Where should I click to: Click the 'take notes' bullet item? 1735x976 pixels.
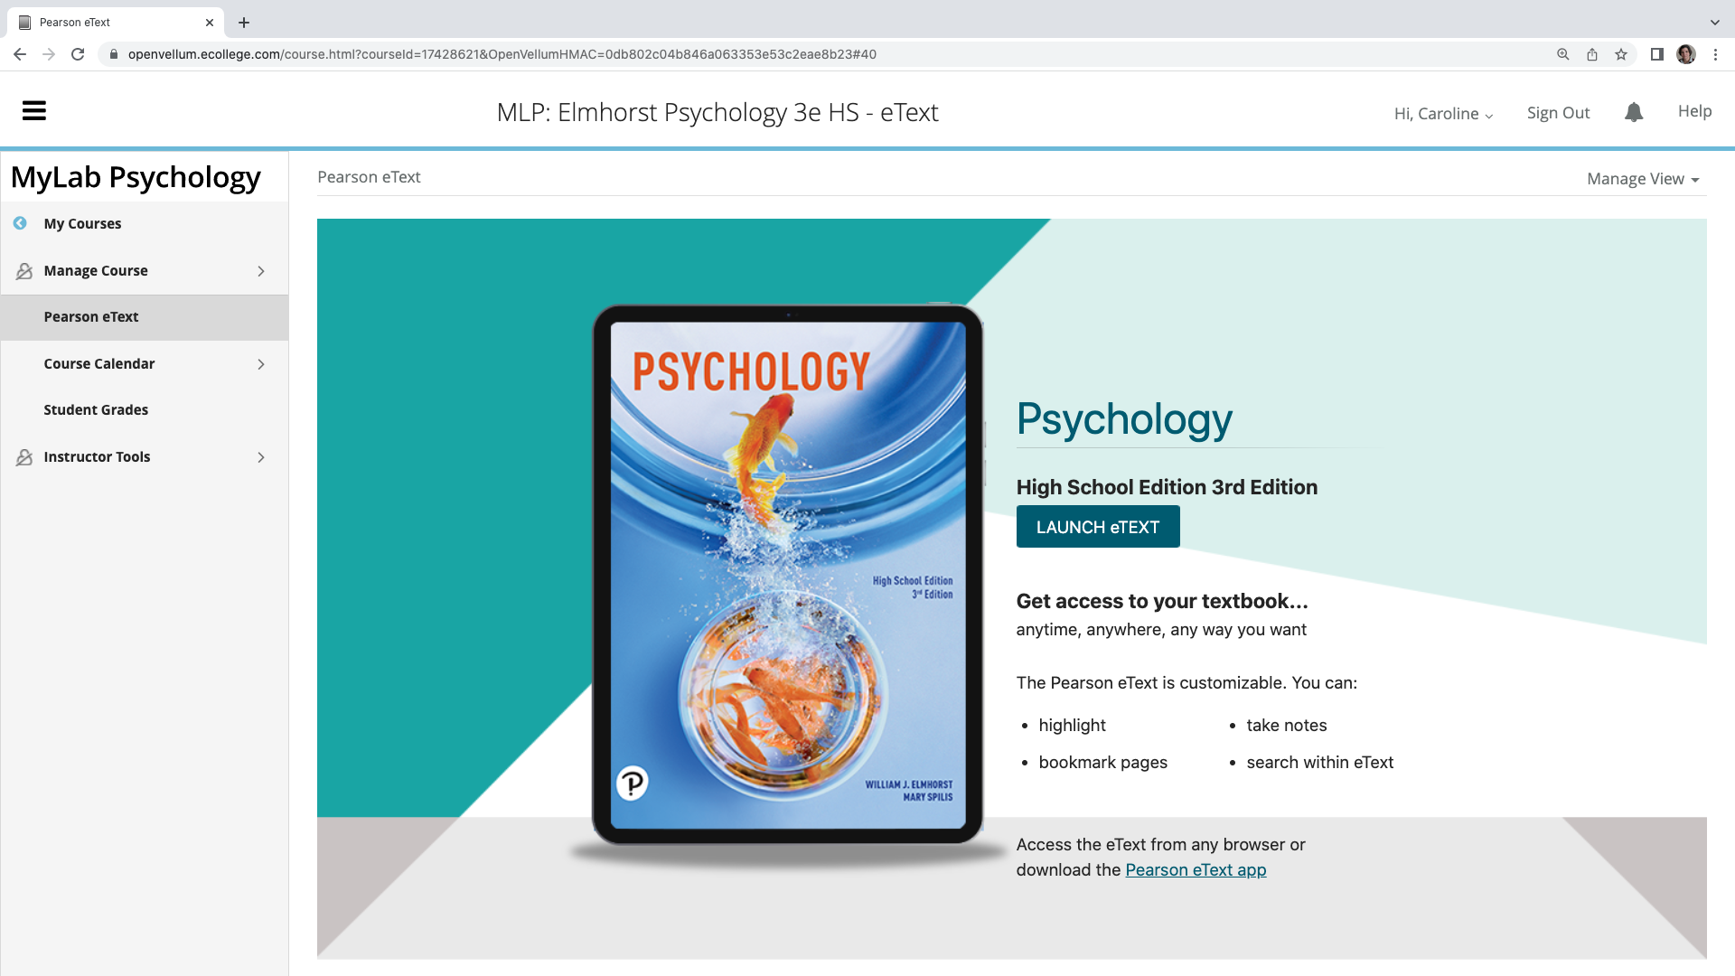(x=1287, y=725)
